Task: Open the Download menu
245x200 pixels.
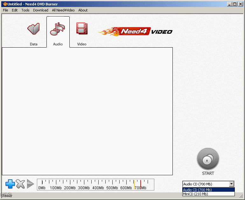Action: pyautogui.click(x=41, y=10)
